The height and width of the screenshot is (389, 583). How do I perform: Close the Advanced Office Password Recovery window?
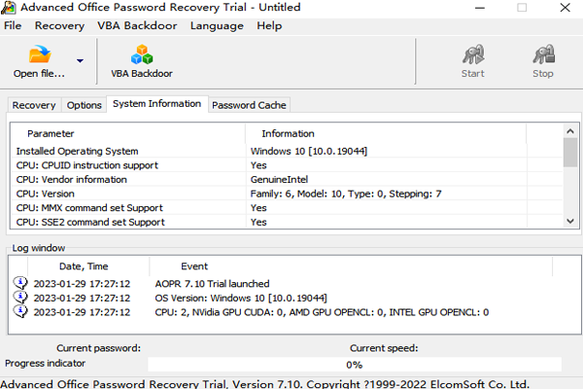pos(566,8)
